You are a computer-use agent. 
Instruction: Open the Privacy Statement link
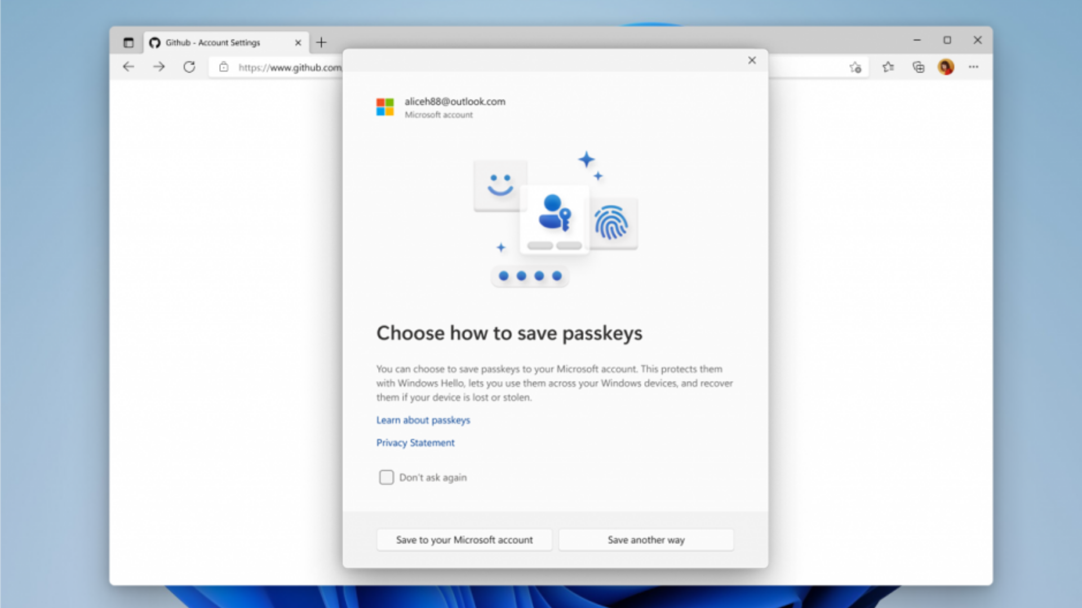(415, 442)
